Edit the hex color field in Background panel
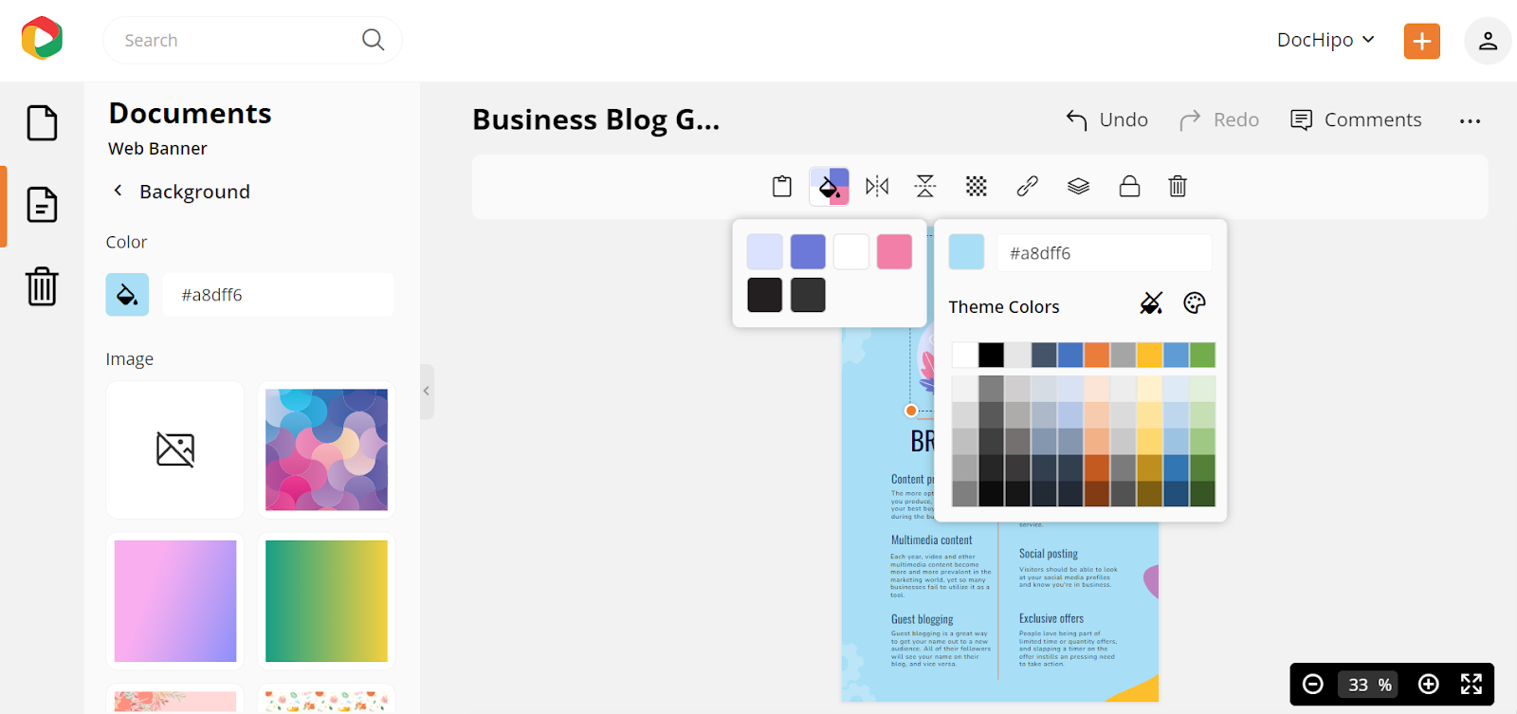The width and height of the screenshot is (1517, 714). [x=278, y=295]
